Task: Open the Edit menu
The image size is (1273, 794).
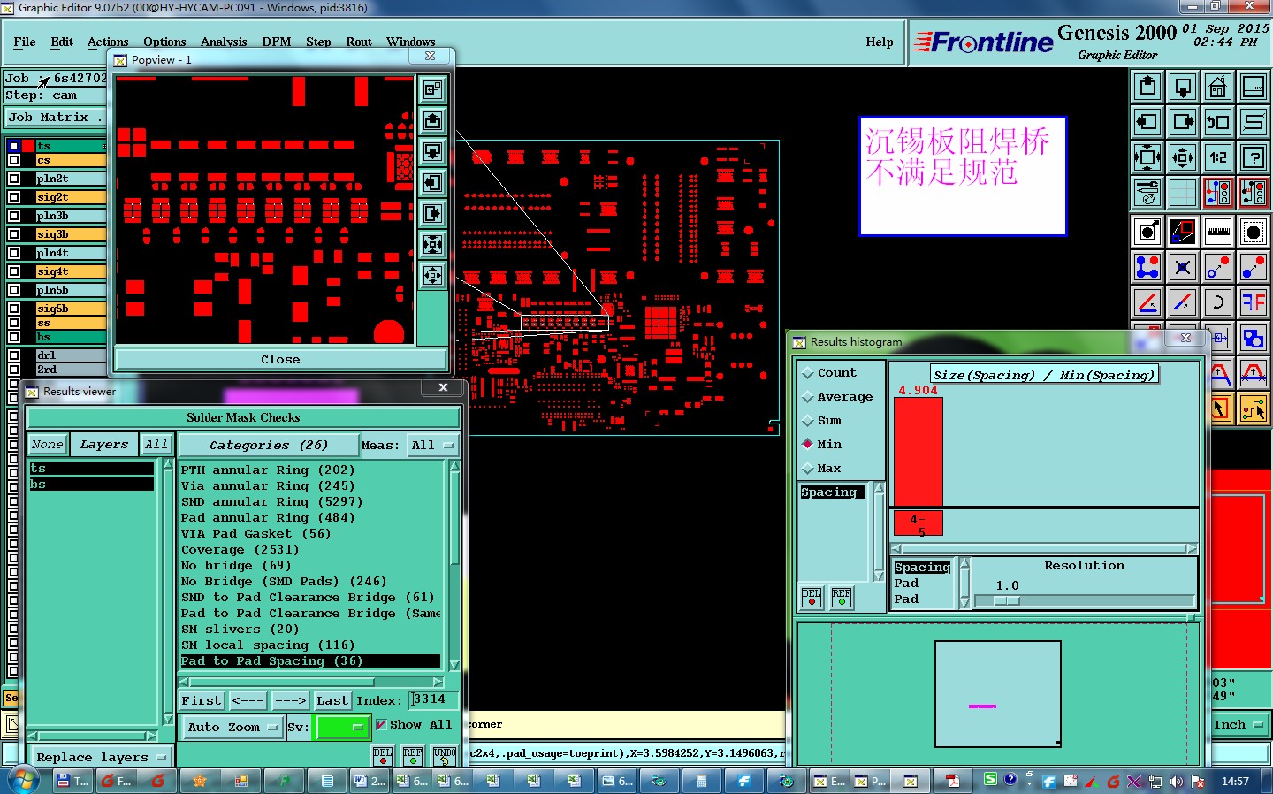Action: click(x=62, y=42)
